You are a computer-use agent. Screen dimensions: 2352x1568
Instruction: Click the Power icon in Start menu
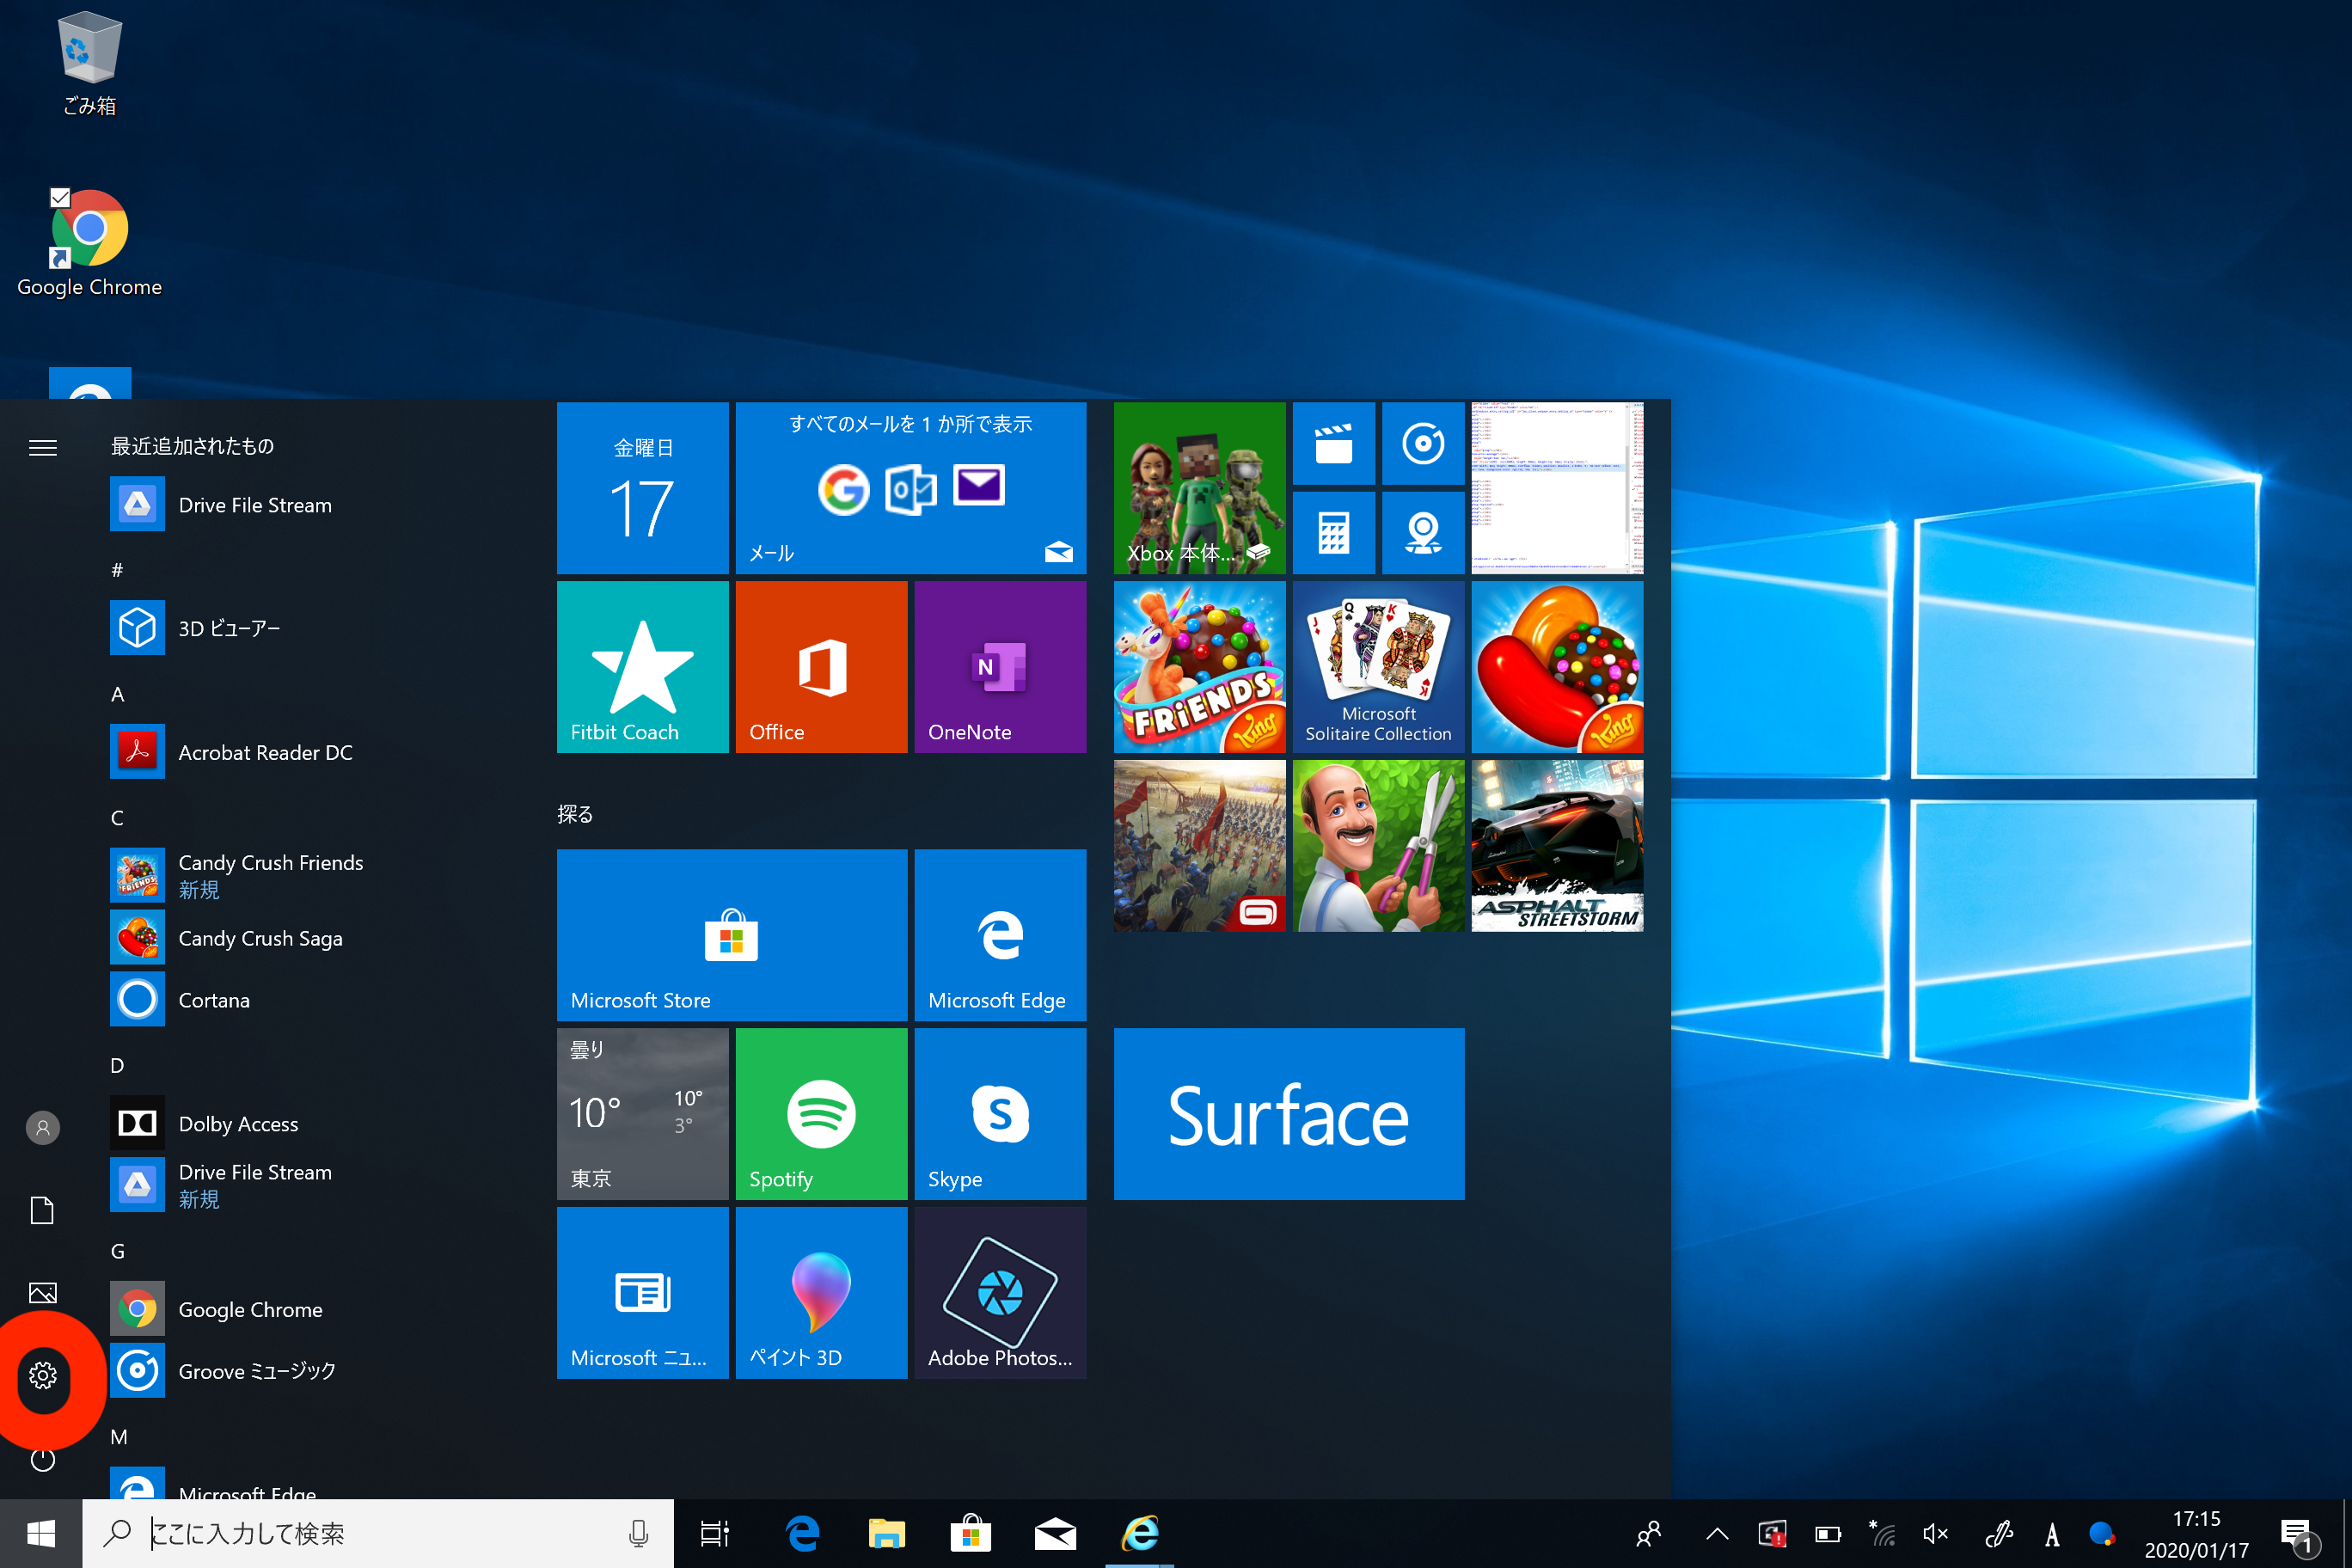[42, 1459]
